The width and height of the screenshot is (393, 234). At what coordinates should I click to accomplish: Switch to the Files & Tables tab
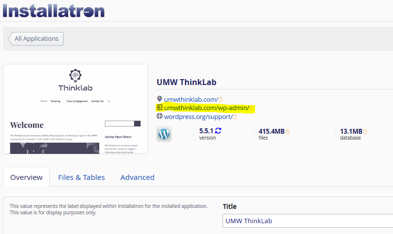[x=81, y=177]
